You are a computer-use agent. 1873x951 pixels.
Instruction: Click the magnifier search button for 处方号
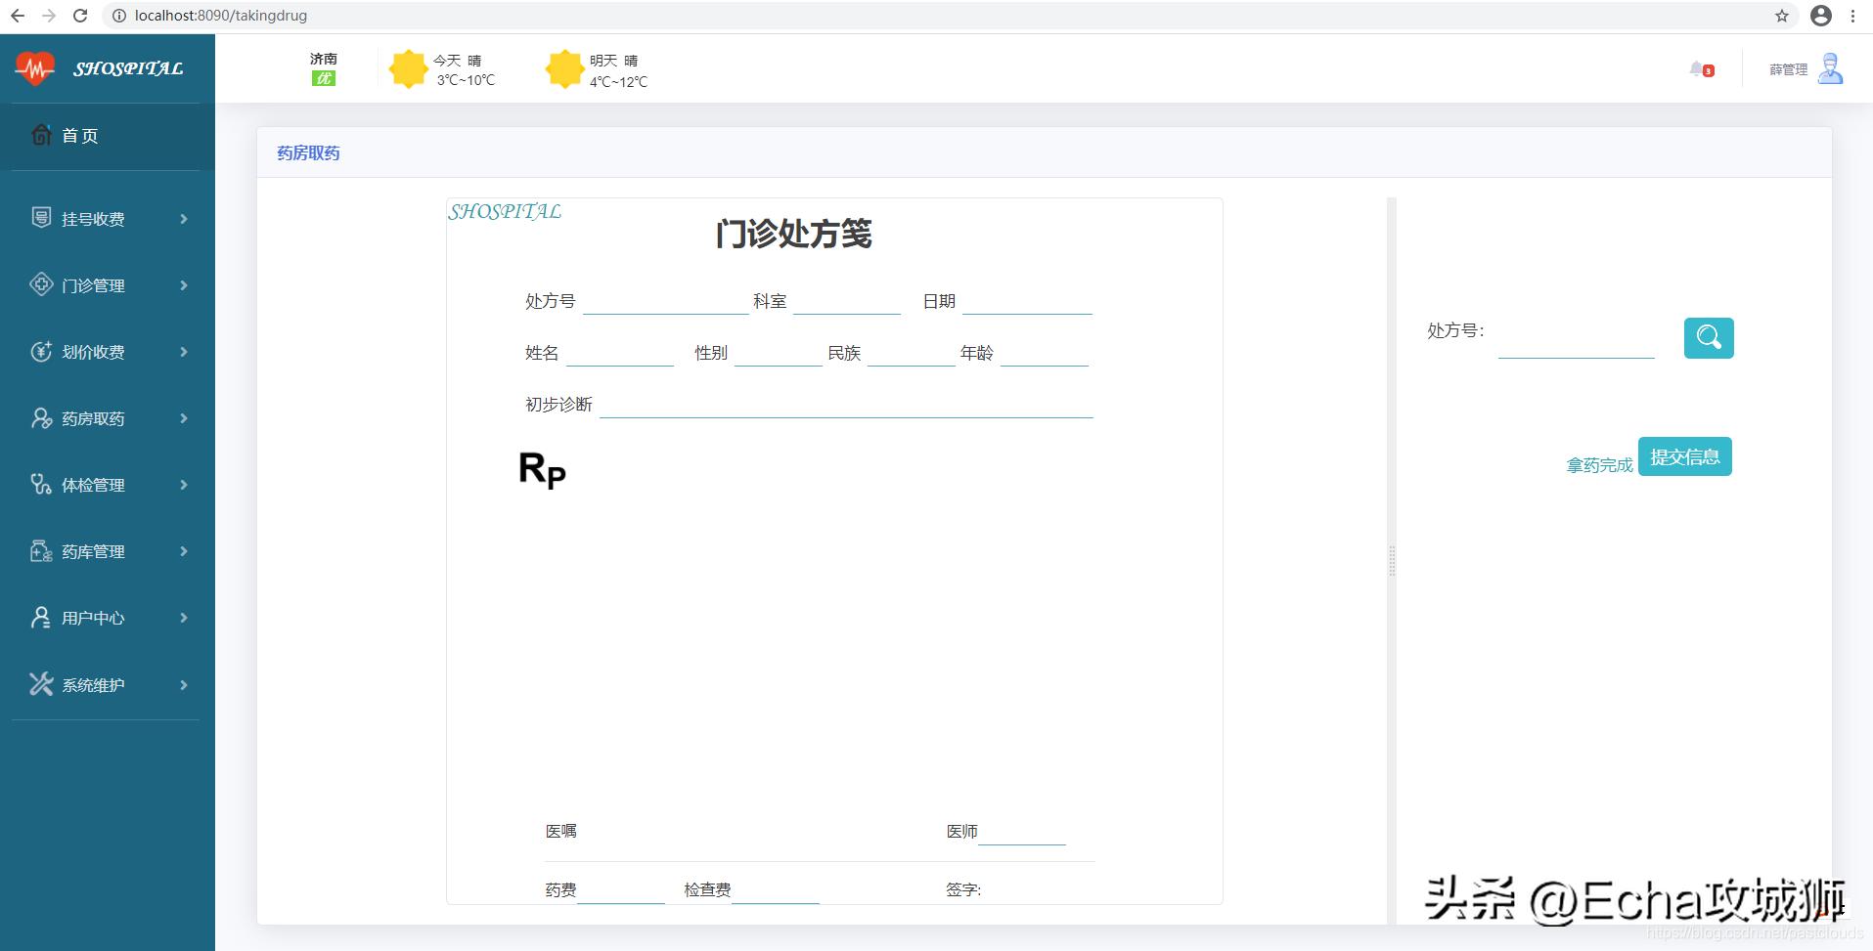1707,337
